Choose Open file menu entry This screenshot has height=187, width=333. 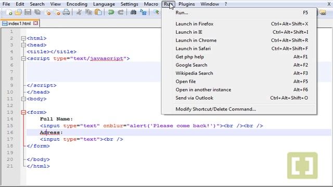(x=239, y=82)
